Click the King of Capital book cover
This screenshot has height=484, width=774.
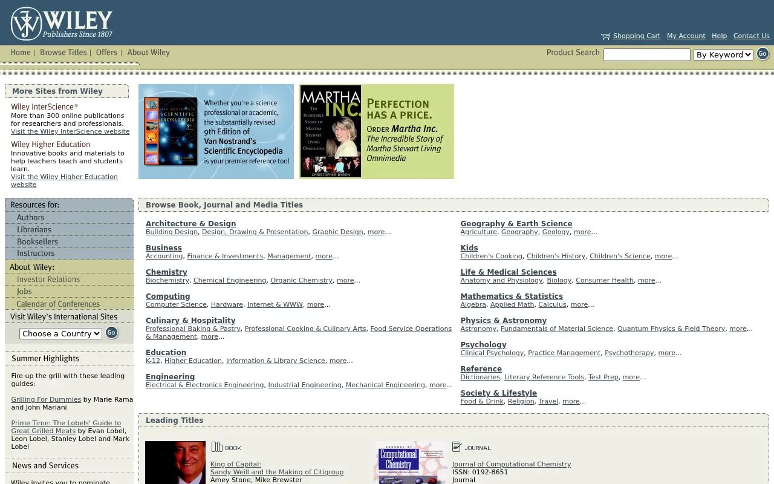pos(175,462)
